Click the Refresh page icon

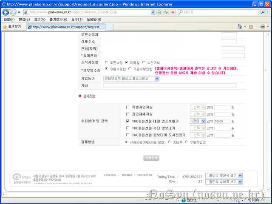[166, 12]
